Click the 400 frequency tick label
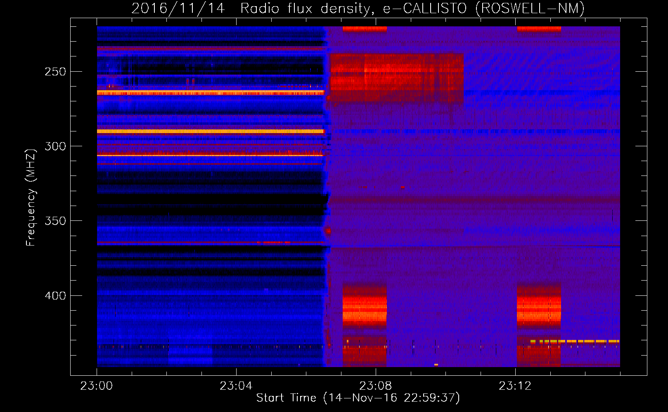Viewport: 668px width, 412px height. pos(55,296)
